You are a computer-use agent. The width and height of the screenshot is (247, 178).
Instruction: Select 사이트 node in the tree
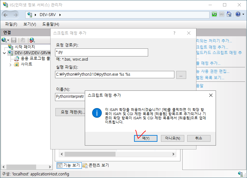pyautogui.click(x=27, y=64)
